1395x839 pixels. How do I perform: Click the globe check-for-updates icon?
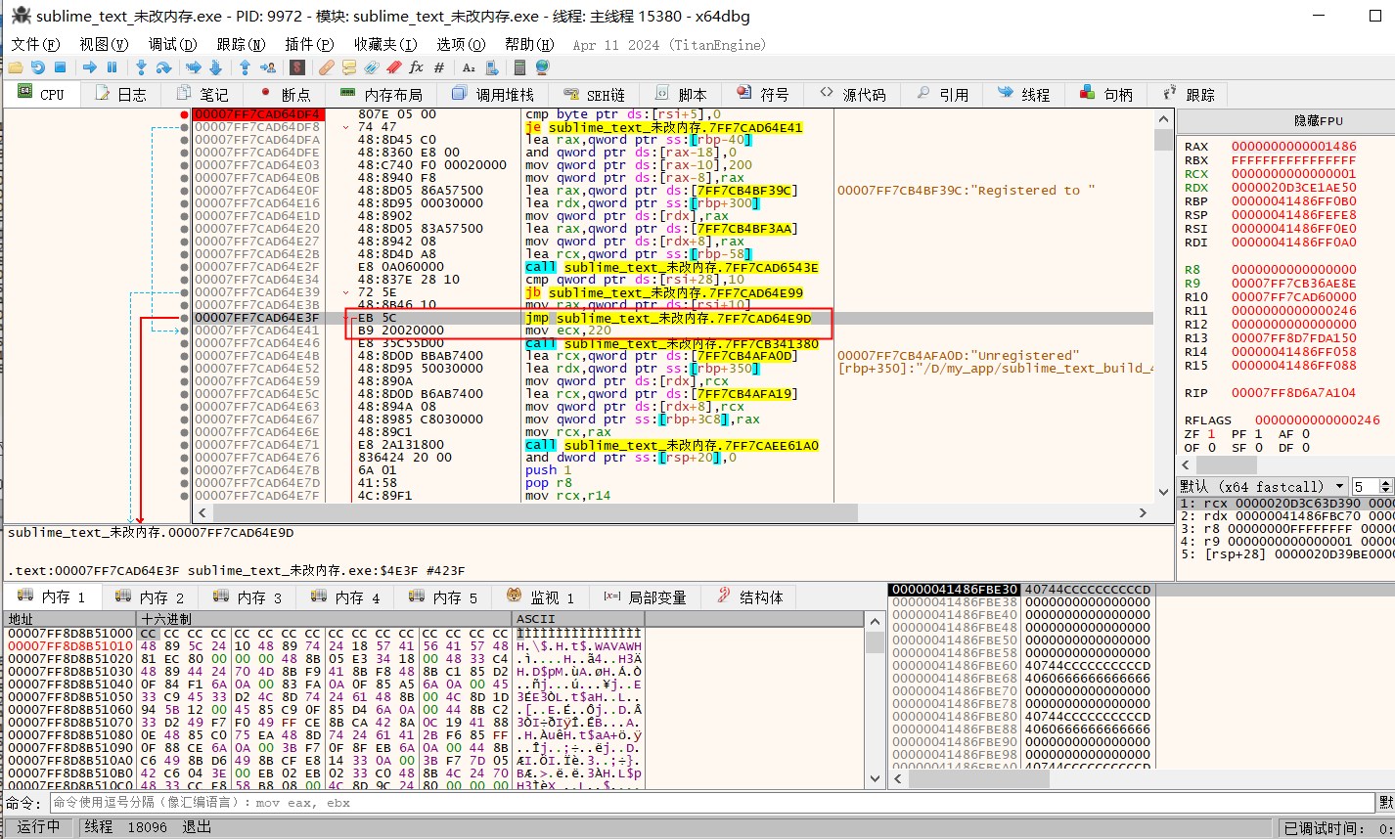(x=542, y=67)
